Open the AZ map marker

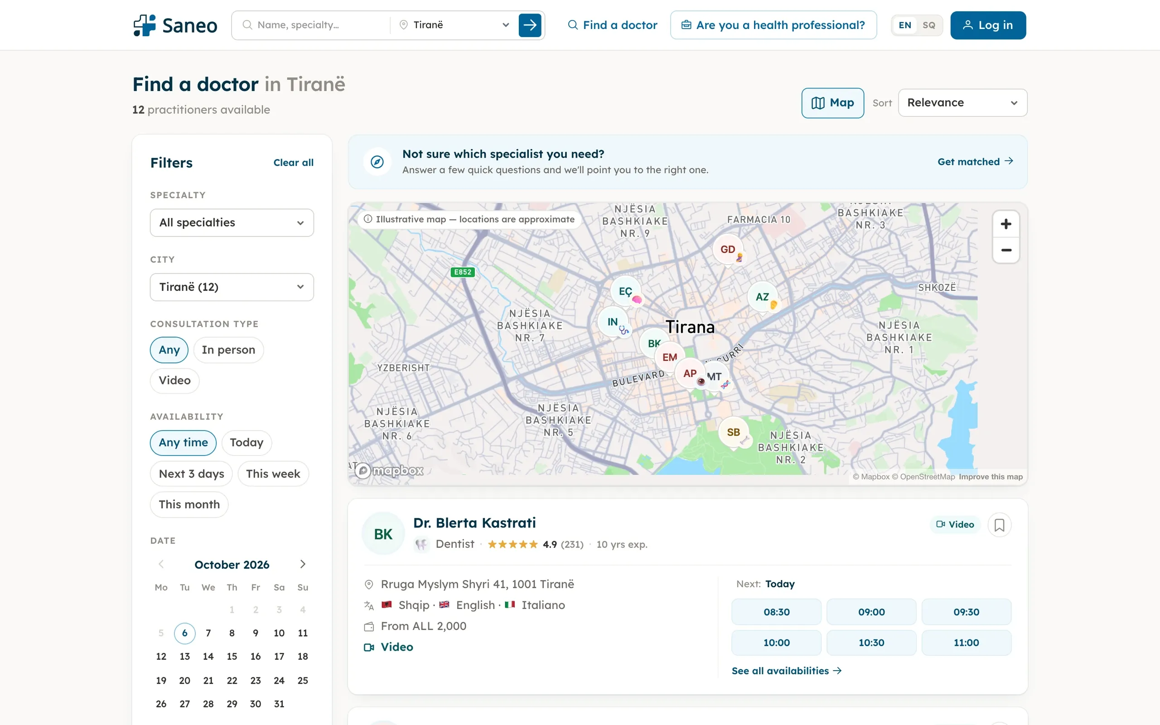click(x=762, y=297)
